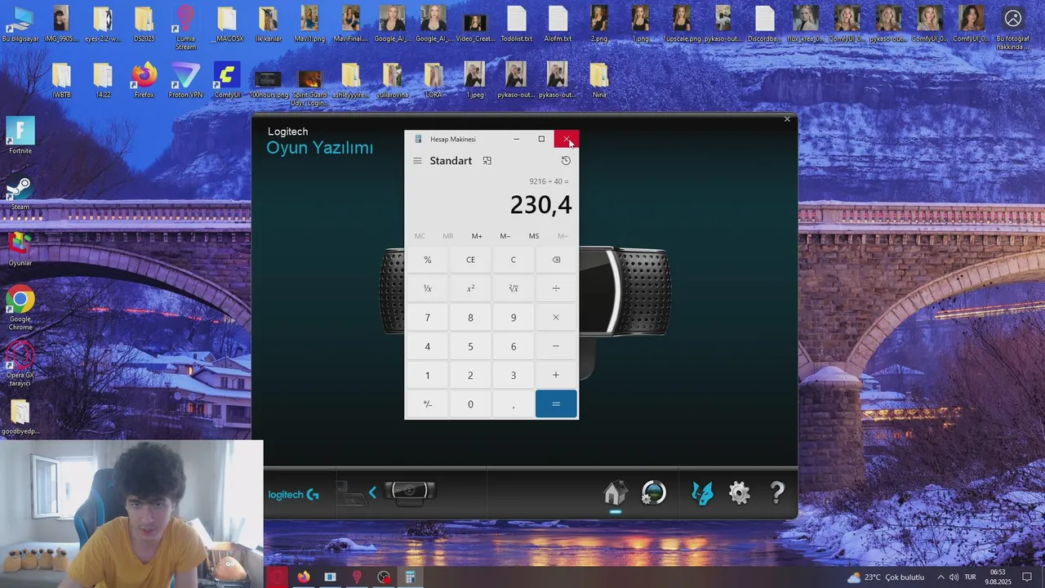Show hidden system tray icons chevron
This screenshot has height=588, width=1045.
[x=940, y=577]
